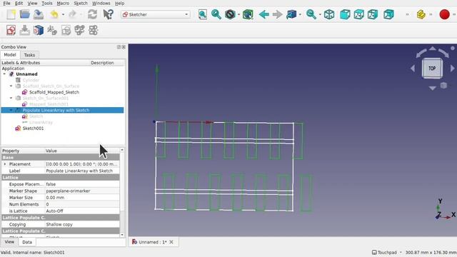457x257 pixels.
Task: Open the File menu
Action: [6, 3]
